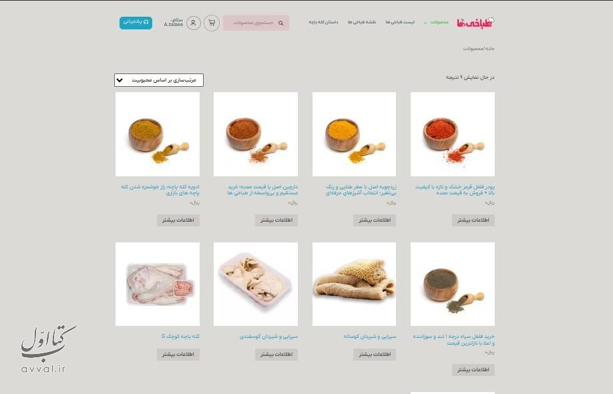Open the Tabakhi map menu item

click(362, 22)
